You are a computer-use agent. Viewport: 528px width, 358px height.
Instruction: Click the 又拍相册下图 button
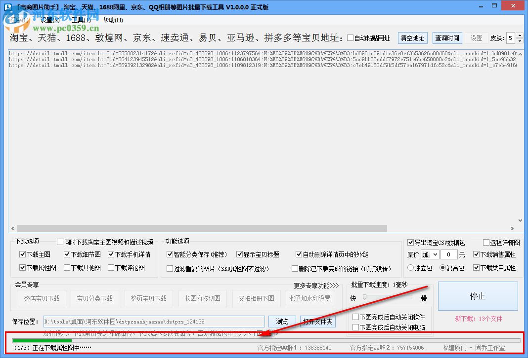point(256,298)
